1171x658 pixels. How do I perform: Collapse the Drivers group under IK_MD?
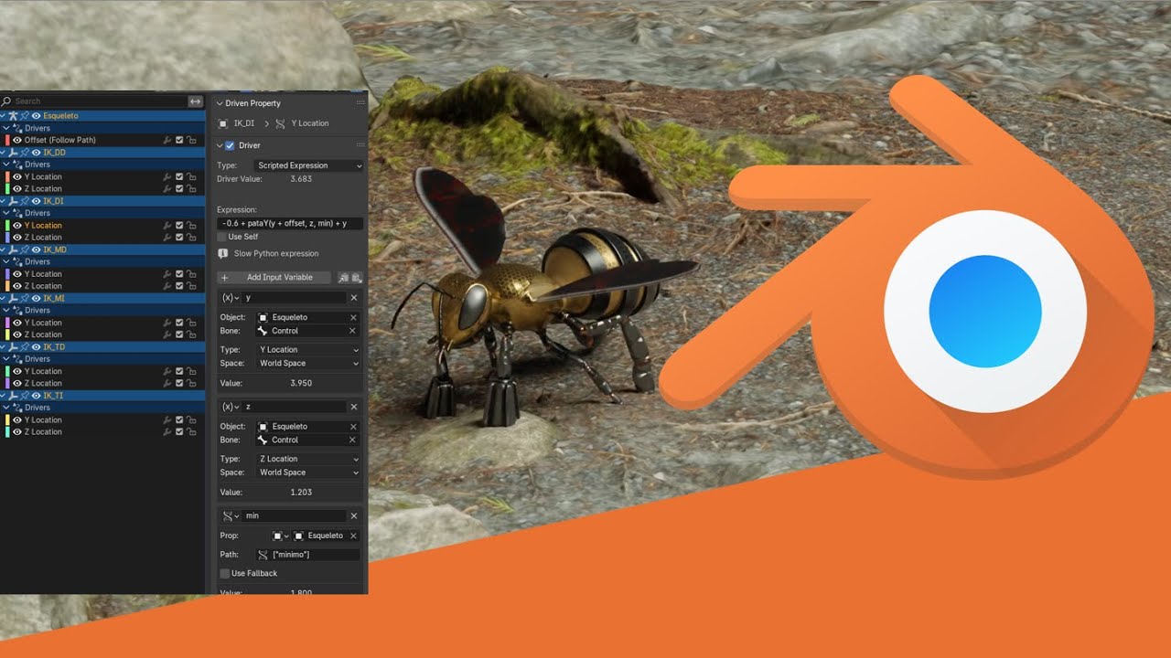[8, 261]
